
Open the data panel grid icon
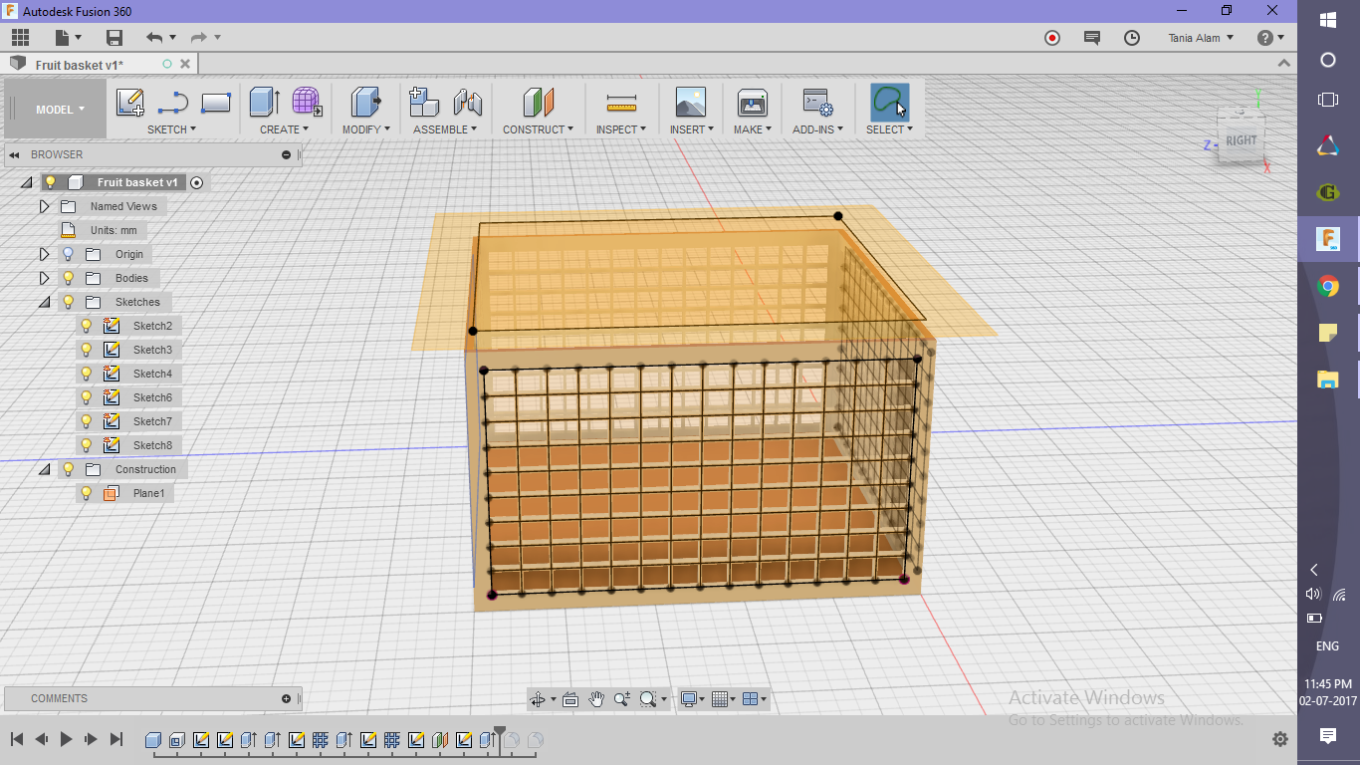20,38
